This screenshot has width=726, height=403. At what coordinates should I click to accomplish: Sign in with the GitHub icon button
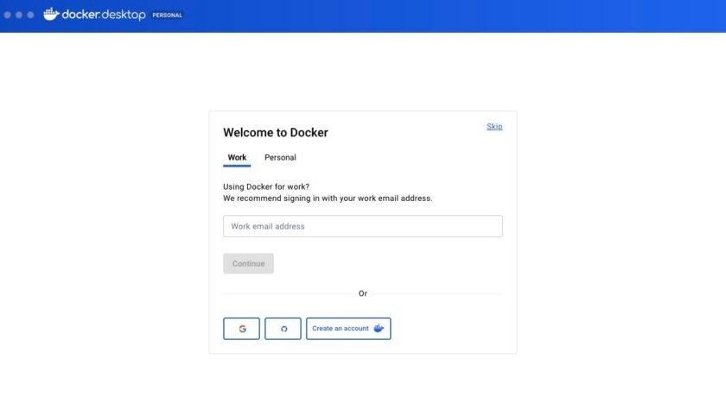tap(283, 329)
